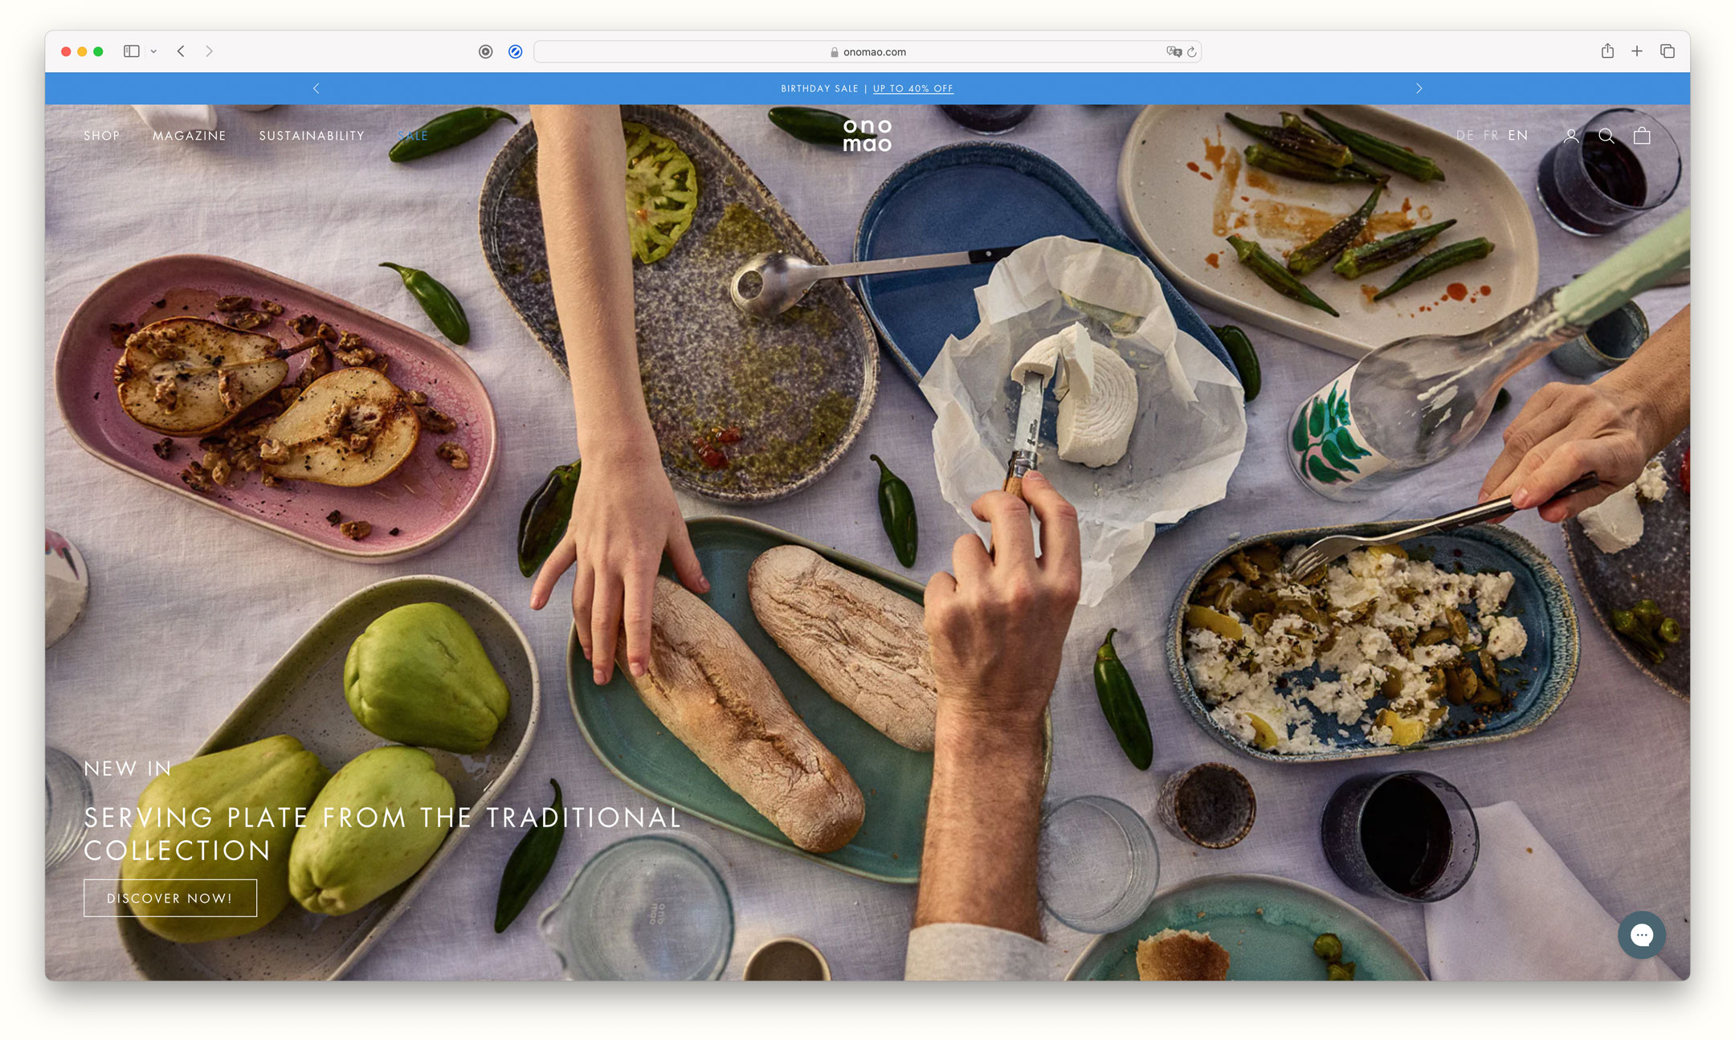The image size is (1735, 1040).
Task: Click the DISCOVER NOW! button
Action: point(170,898)
